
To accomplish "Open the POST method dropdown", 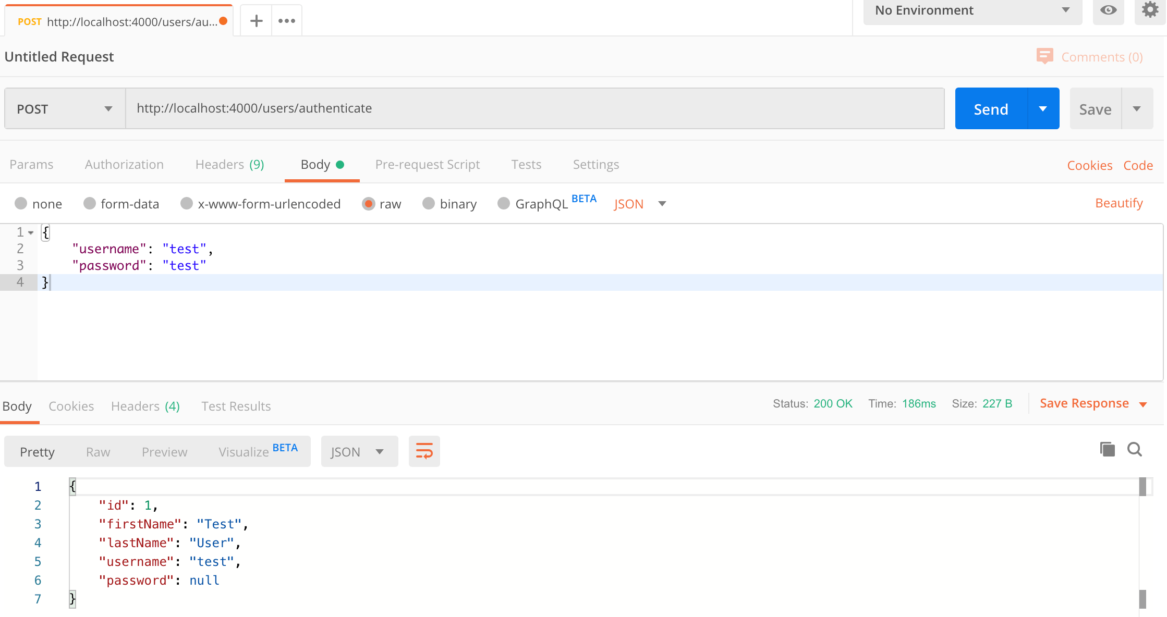I will click(x=65, y=109).
